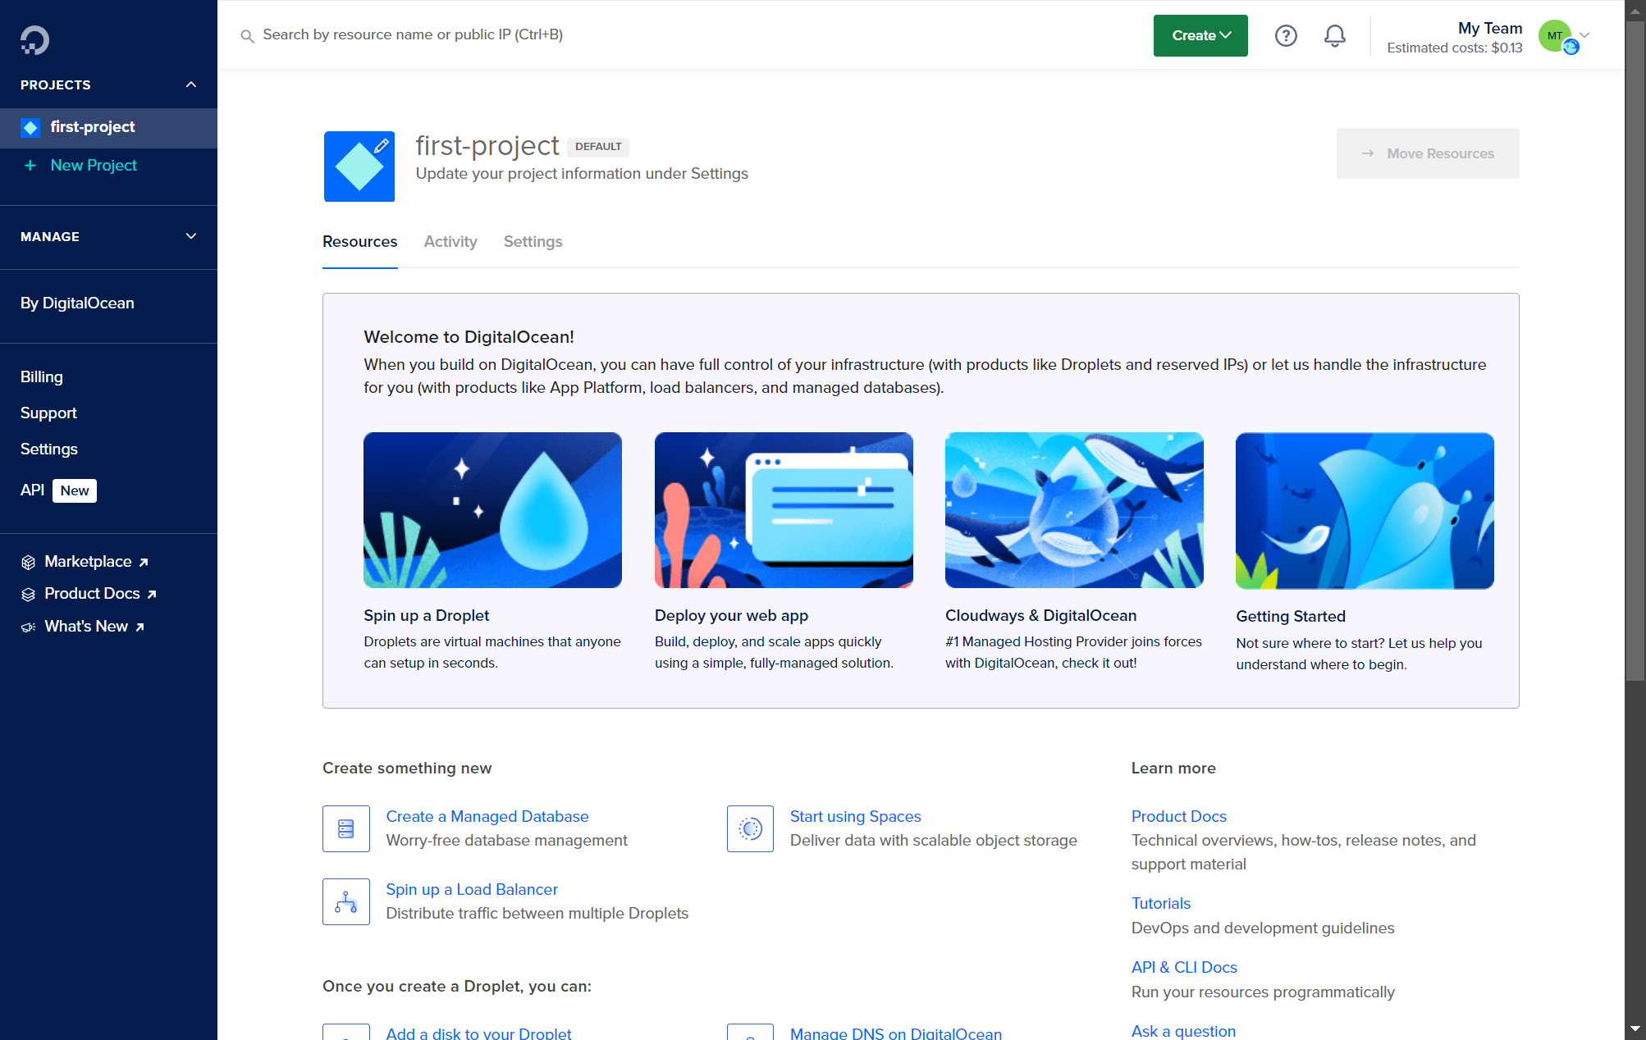Collapse the PROJECTS section chevron
This screenshot has height=1040, width=1646.
(x=191, y=84)
